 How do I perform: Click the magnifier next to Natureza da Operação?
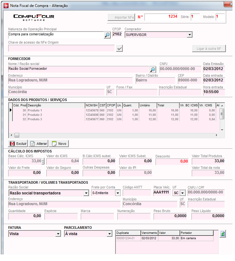(x=107, y=35)
